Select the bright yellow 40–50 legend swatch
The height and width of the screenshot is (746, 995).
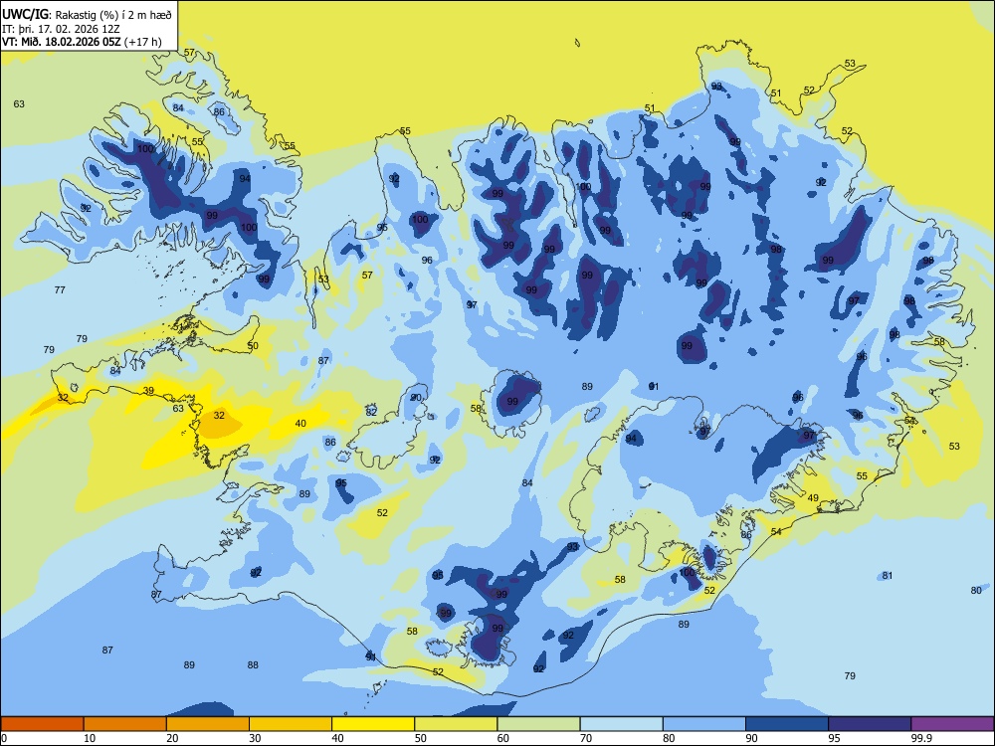373,724
